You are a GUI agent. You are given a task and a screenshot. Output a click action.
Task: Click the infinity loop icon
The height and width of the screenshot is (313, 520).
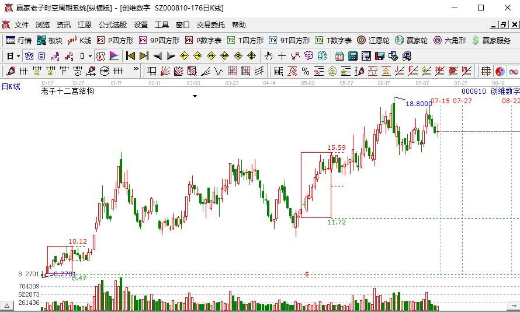514,71
